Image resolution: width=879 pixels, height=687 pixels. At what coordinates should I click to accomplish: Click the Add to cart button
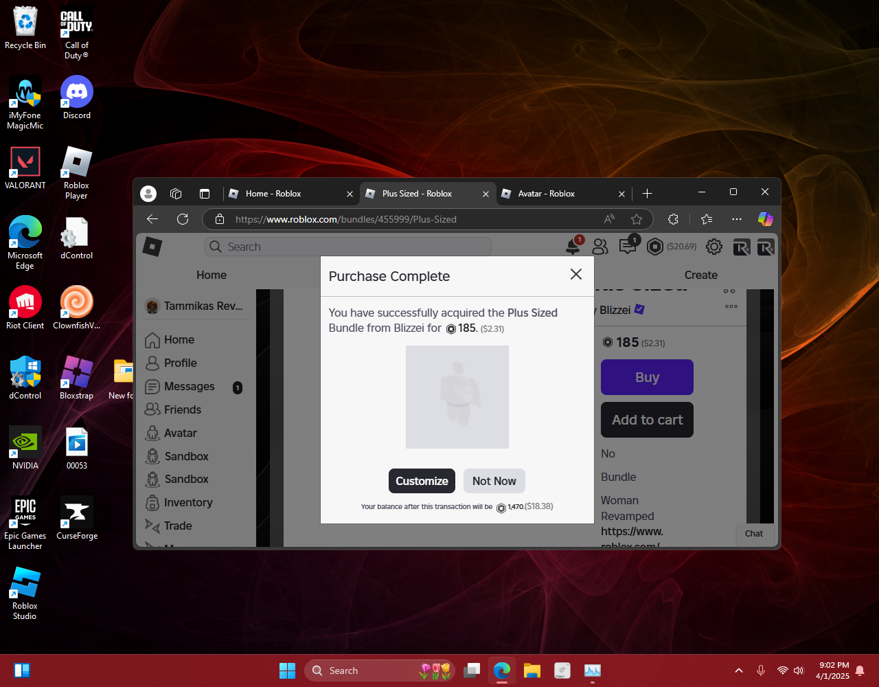coord(647,420)
